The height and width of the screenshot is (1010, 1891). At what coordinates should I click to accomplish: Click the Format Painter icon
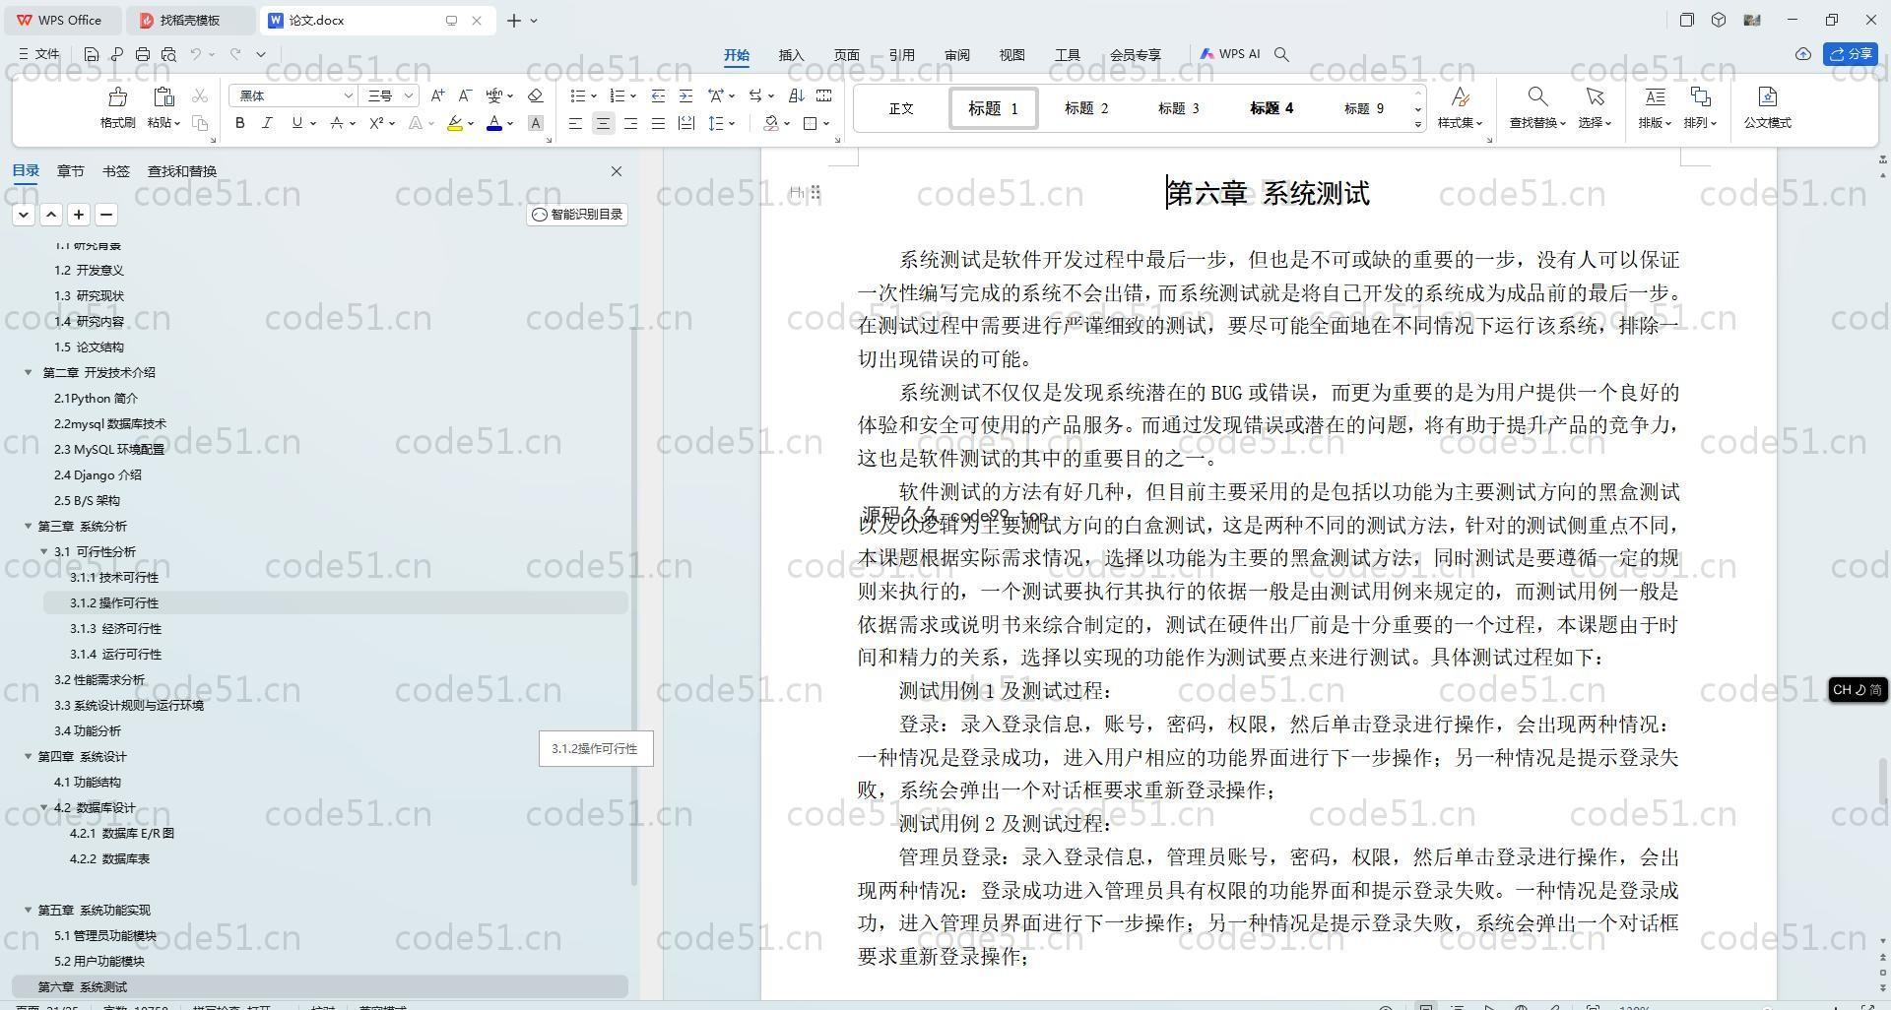coord(117,97)
